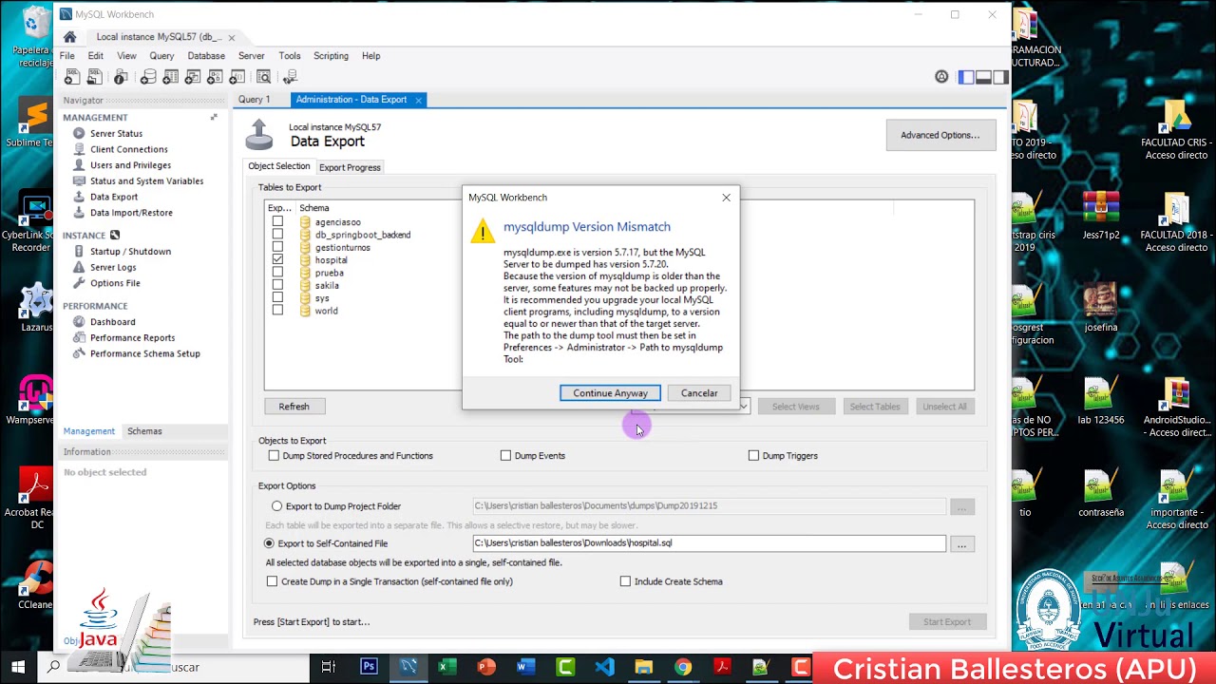Click the Create New Table toolbar icon
The image size is (1216, 684).
click(168, 76)
